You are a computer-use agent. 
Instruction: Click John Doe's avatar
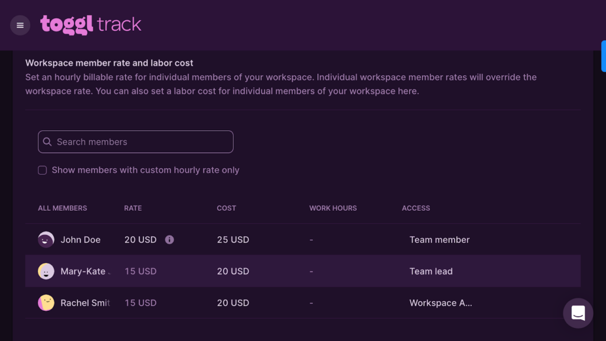(46, 240)
